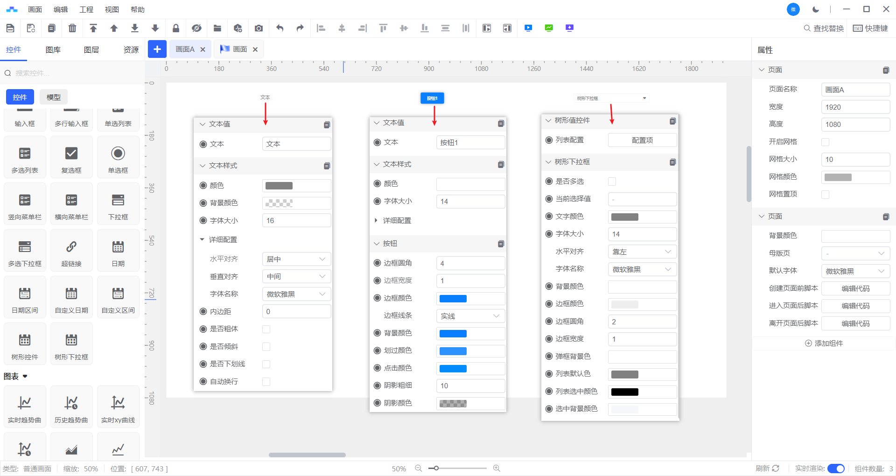The image size is (896, 476).
Task: Click the redo arrow icon
Action: tap(300, 28)
